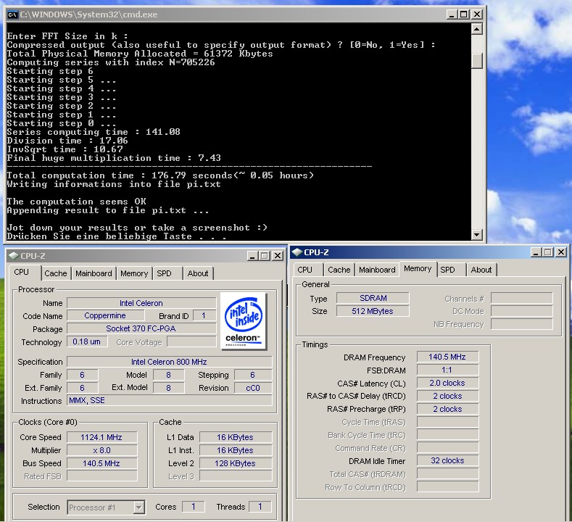The height and width of the screenshot is (522, 572).
Task: Click the Technology value '0.18 um'
Action: [86, 341]
